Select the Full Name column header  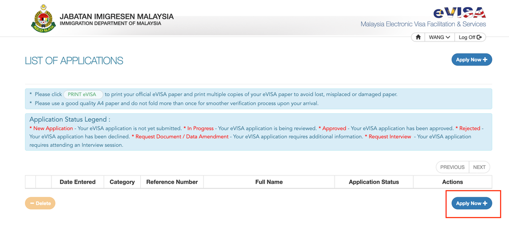(x=269, y=182)
